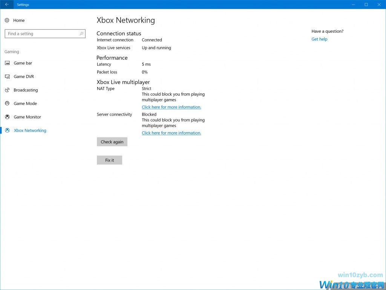The image size is (386, 290).
Task: Click the Xbox Networking sphere icon
Action: tap(8, 130)
